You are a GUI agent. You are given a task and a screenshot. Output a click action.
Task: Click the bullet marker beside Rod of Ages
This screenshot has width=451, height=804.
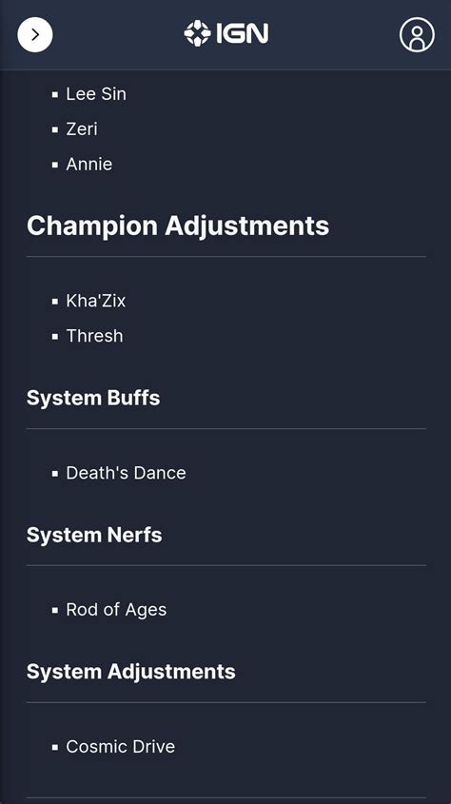(55, 610)
